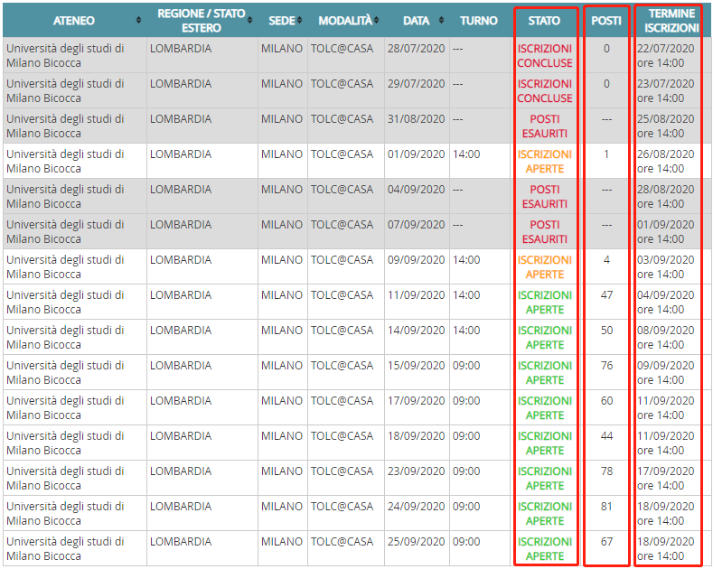713x569 pixels.
Task: Click TOLC@CASA in the 25/09/2020 row
Action: pyautogui.click(x=342, y=542)
